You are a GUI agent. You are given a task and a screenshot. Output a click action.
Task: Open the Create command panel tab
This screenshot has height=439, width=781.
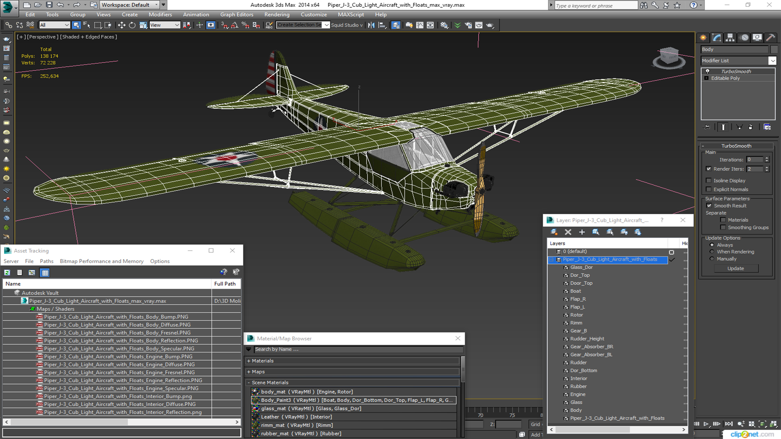[703, 37]
